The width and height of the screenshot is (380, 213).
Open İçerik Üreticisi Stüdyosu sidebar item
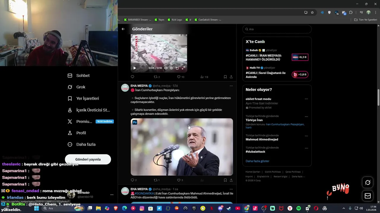[89, 110]
